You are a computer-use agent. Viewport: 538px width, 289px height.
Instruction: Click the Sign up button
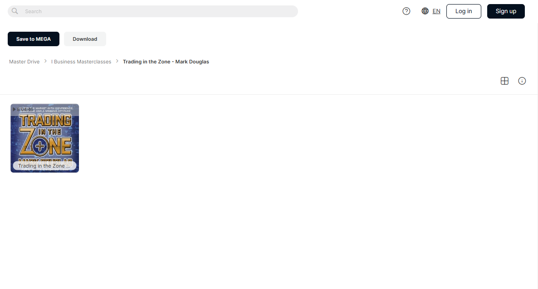point(506,11)
